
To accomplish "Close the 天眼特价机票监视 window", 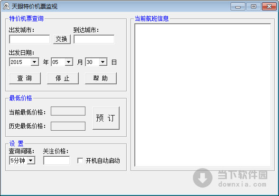I will click(x=269, y=7).
